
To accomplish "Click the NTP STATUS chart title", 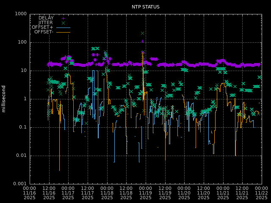I will 146,7.
